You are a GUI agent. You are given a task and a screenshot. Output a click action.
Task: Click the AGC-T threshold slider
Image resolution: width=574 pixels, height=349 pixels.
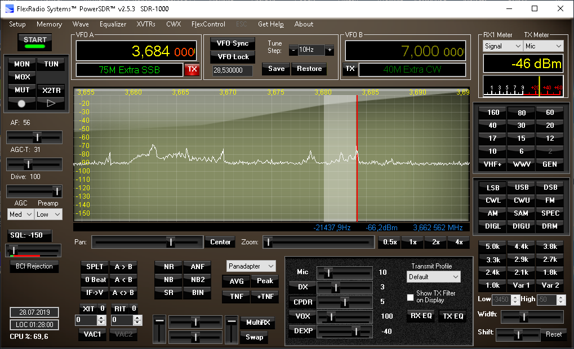tap(34, 164)
